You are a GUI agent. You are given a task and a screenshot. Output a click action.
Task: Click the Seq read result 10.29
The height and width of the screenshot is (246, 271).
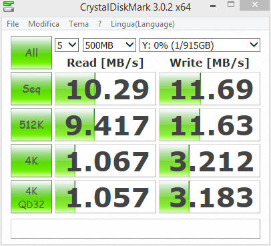105,89
